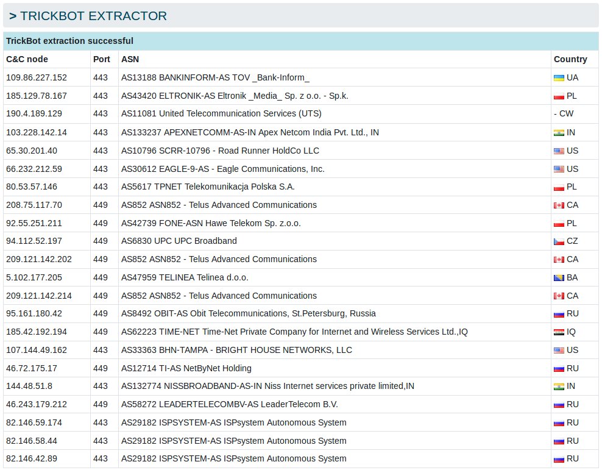Click the Ukraine flag icon next to UA
Viewport: 602px width, 470px height.
559,78
